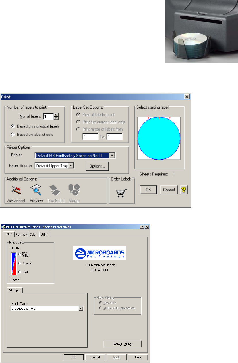Select the PhotoREt photo printing option

[x=100, y=302]
